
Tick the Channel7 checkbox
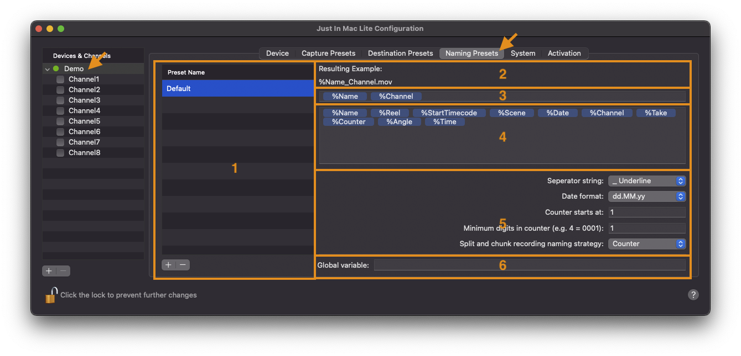tap(60, 142)
